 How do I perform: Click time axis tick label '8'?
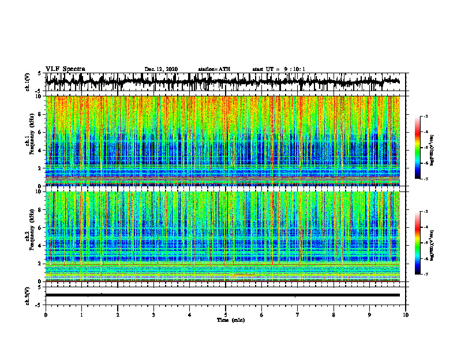334,315
